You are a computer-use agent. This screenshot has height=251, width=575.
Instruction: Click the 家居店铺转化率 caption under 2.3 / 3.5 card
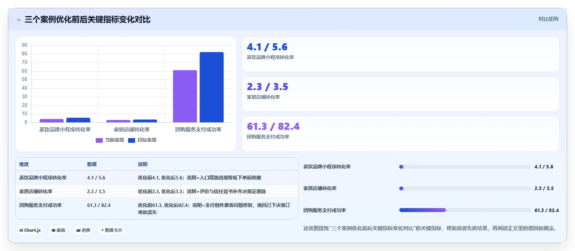pyautogui.click(x=263, y=97)
